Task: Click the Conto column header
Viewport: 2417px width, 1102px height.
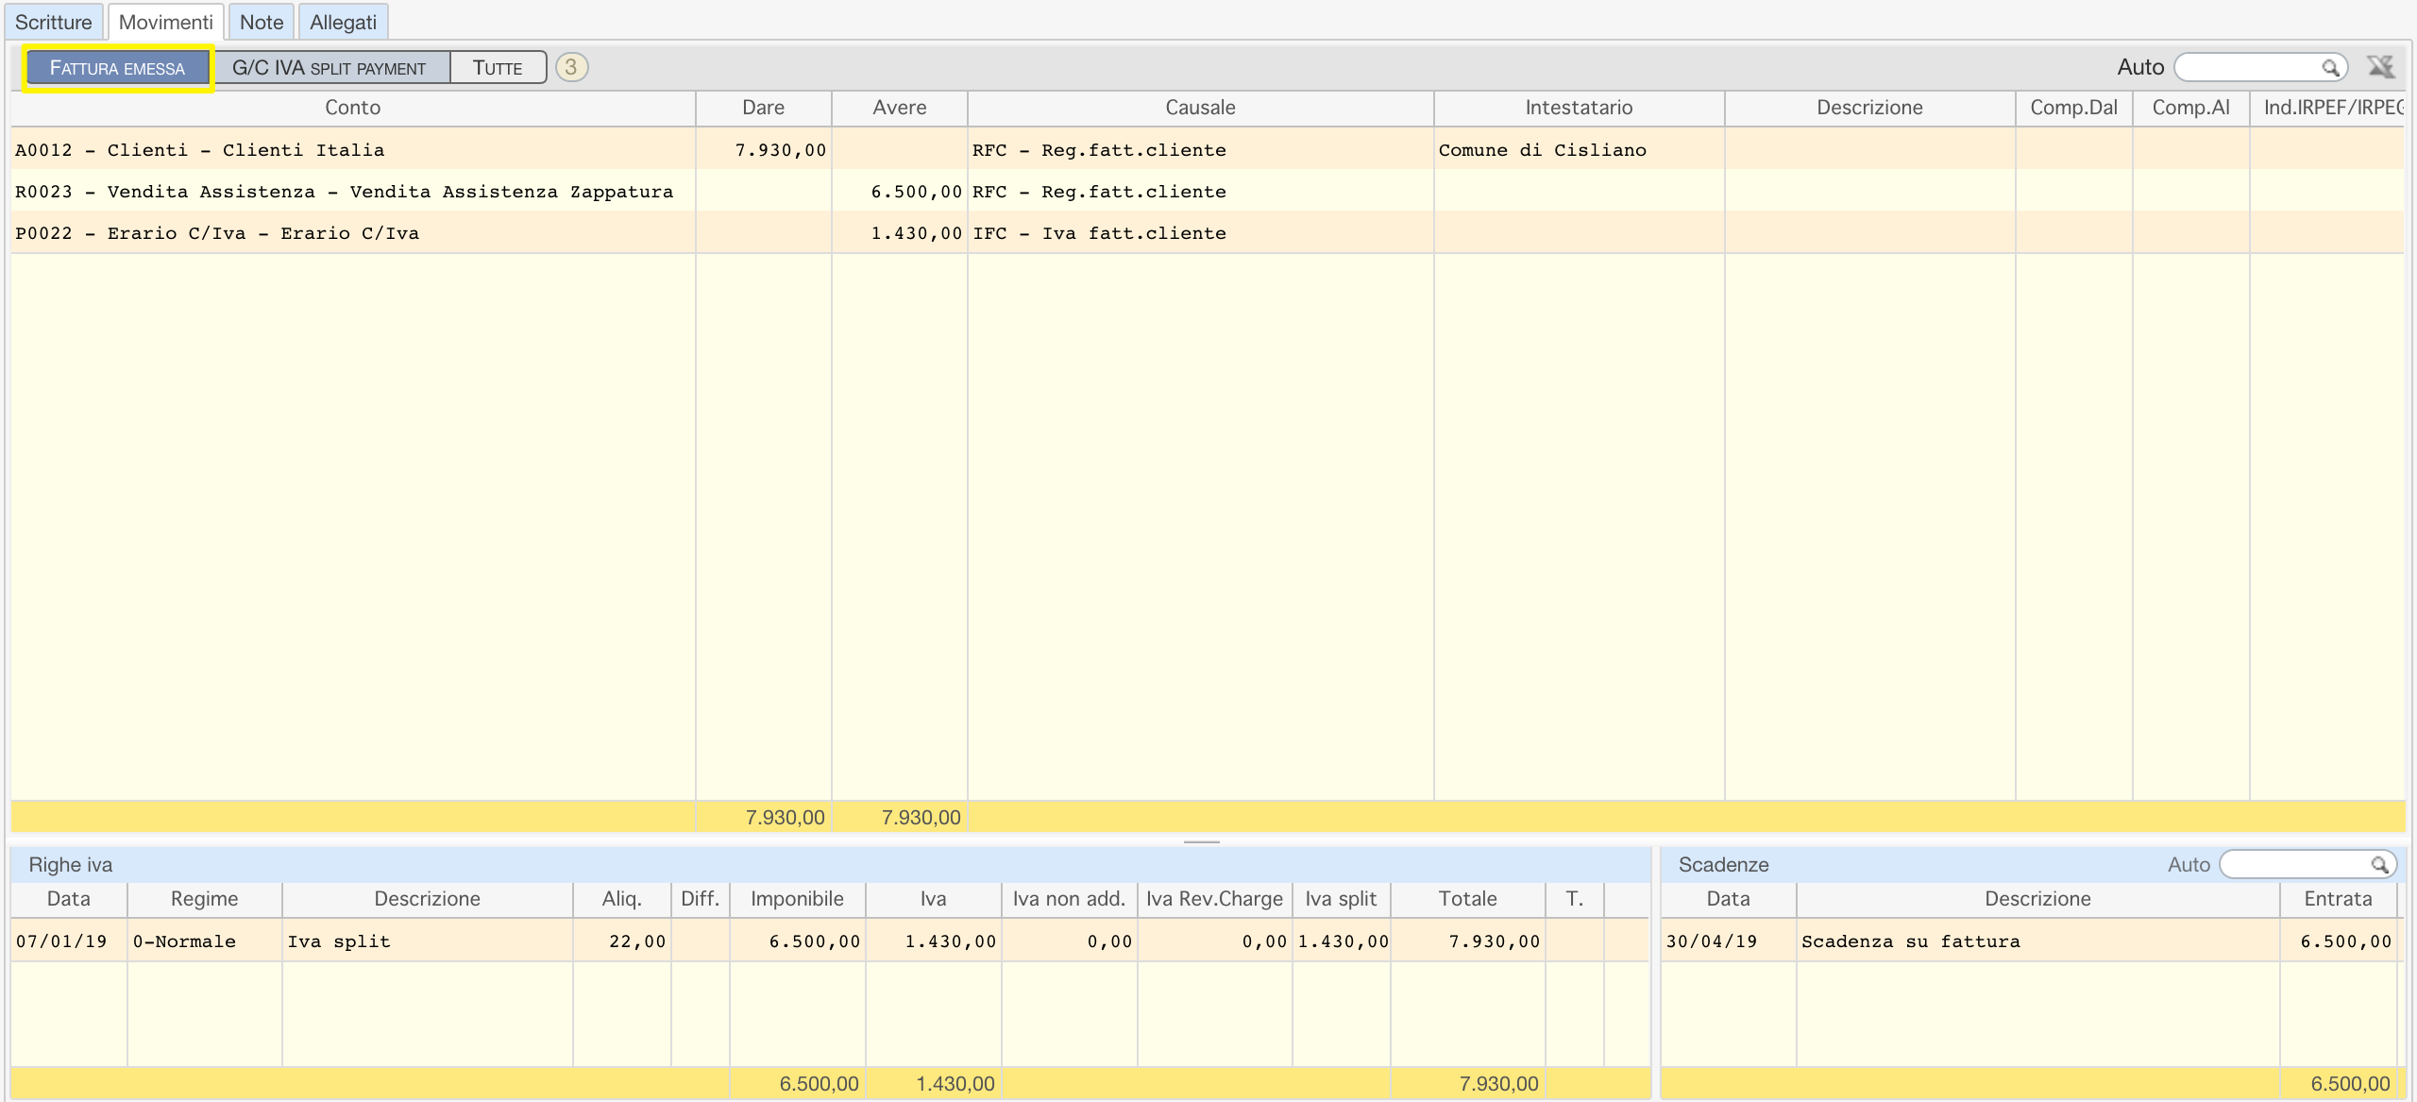Action: 353,108
